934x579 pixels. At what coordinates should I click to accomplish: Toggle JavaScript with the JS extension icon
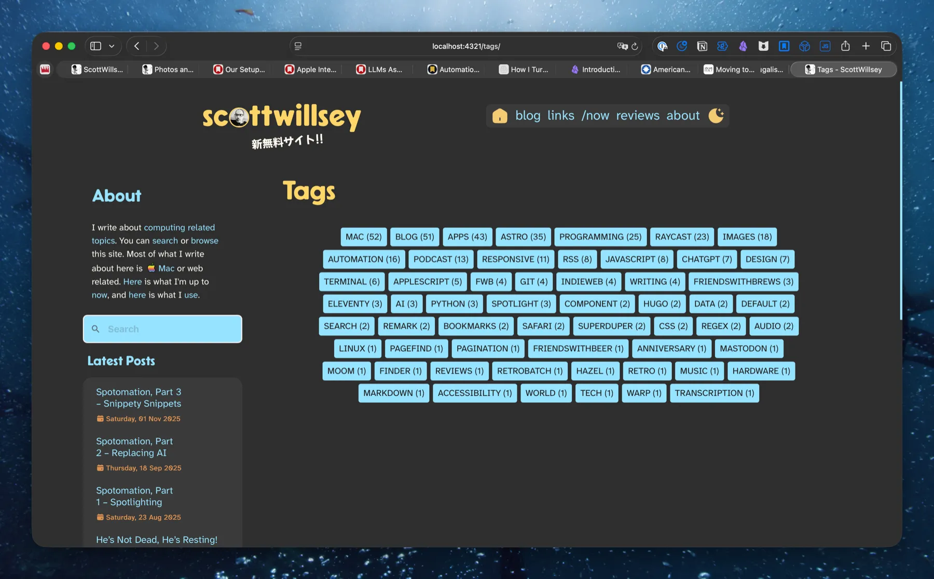tap(825, 46)
